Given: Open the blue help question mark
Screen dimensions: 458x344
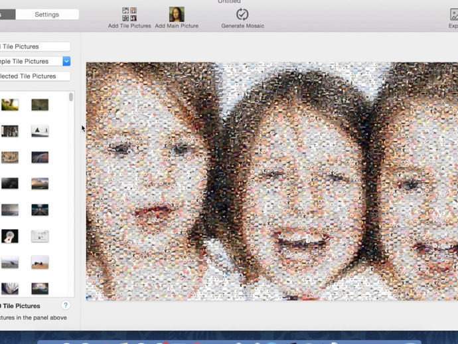Looking at the screenshot, I should [66, 305].
